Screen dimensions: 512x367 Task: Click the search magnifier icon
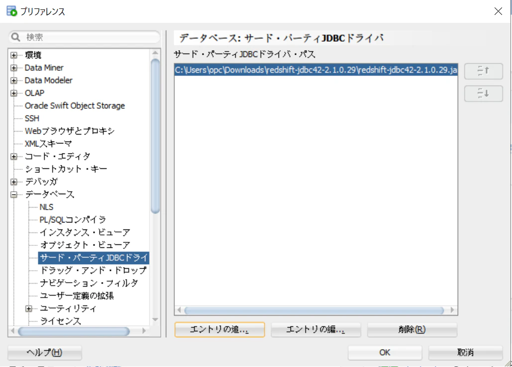point(15,37)
